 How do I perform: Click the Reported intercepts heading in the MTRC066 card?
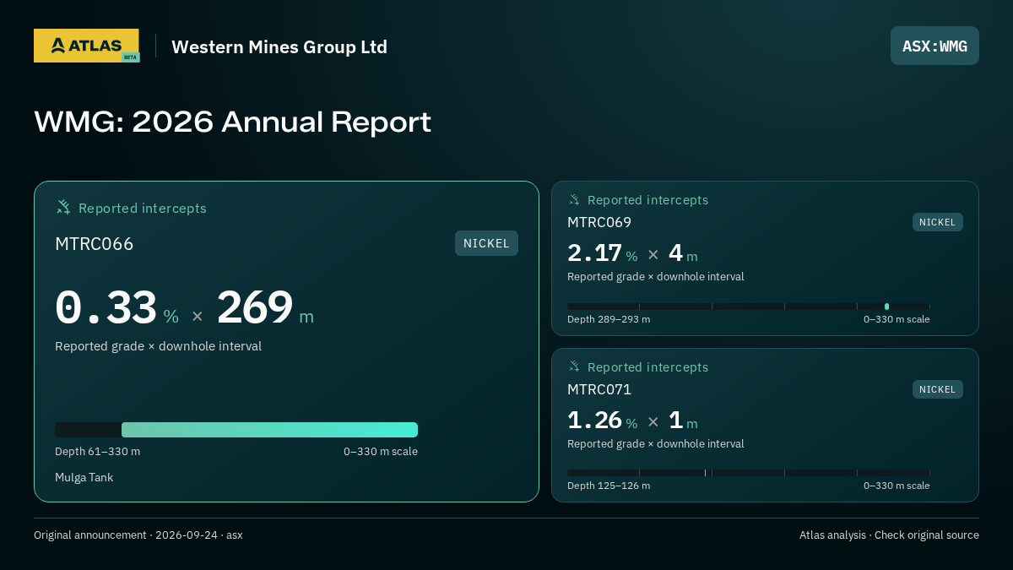pos(143,208)
